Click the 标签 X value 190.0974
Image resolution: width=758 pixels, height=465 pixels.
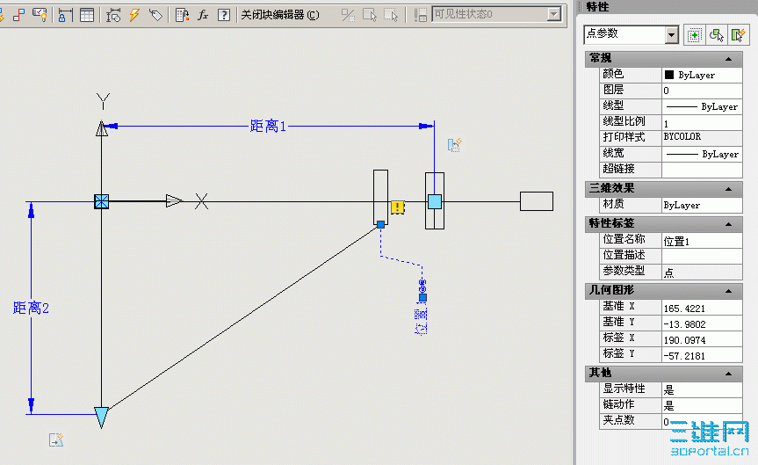click(702, 339)
